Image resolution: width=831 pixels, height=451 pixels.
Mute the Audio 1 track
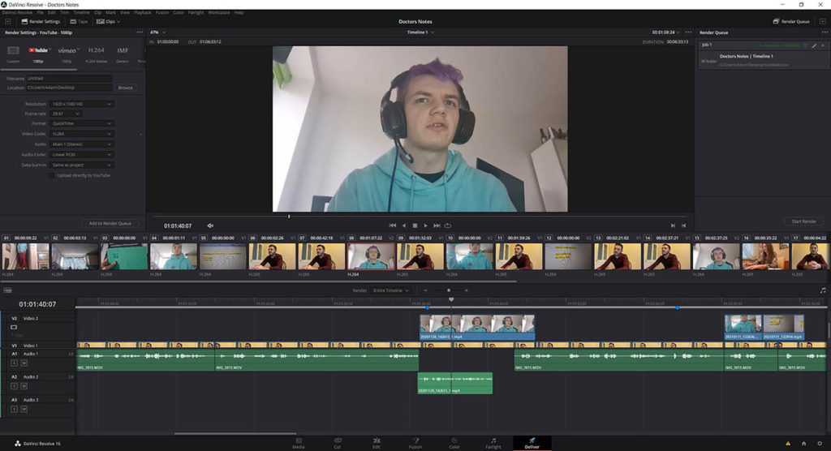(24, 363)
